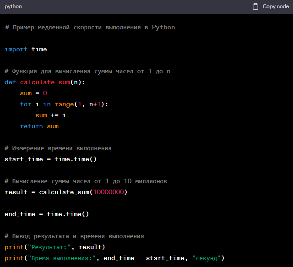Click the line "def calculate_sum(n):"
This screenshot has width=293, height=267.
[x=45, y=82]
